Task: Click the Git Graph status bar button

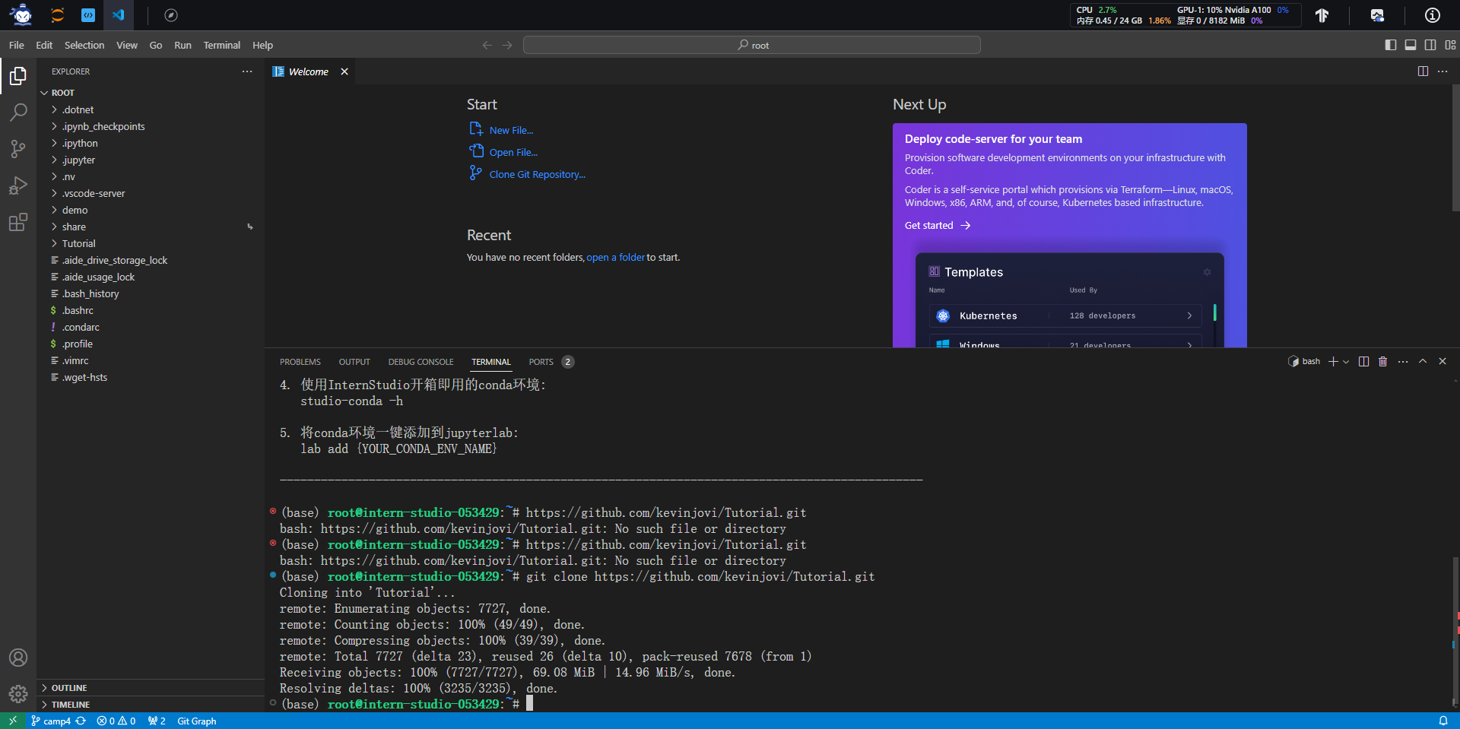Action: point(196,721)
